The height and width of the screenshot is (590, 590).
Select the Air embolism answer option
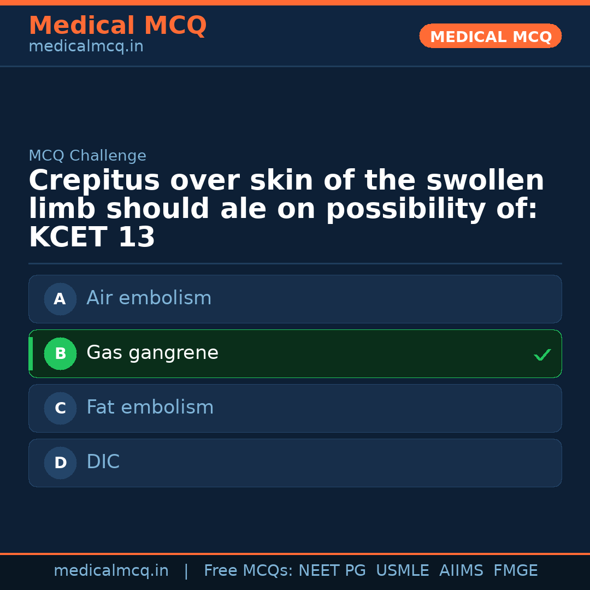295,299
